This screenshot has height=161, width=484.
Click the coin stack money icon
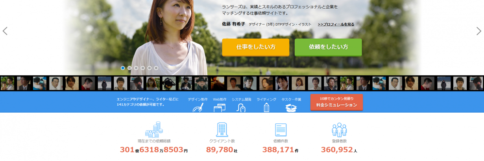pyautogui.click(x=154, y=129)
